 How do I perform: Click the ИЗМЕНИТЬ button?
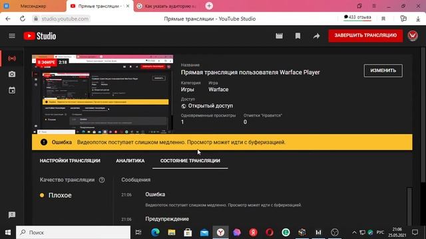point(383,70)
